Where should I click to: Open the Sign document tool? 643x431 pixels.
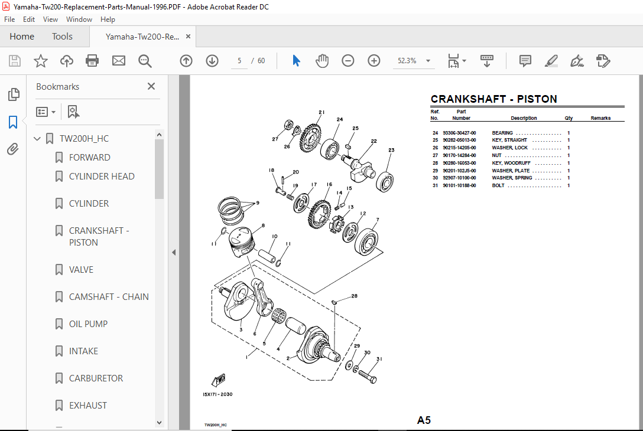click(577, 61)
